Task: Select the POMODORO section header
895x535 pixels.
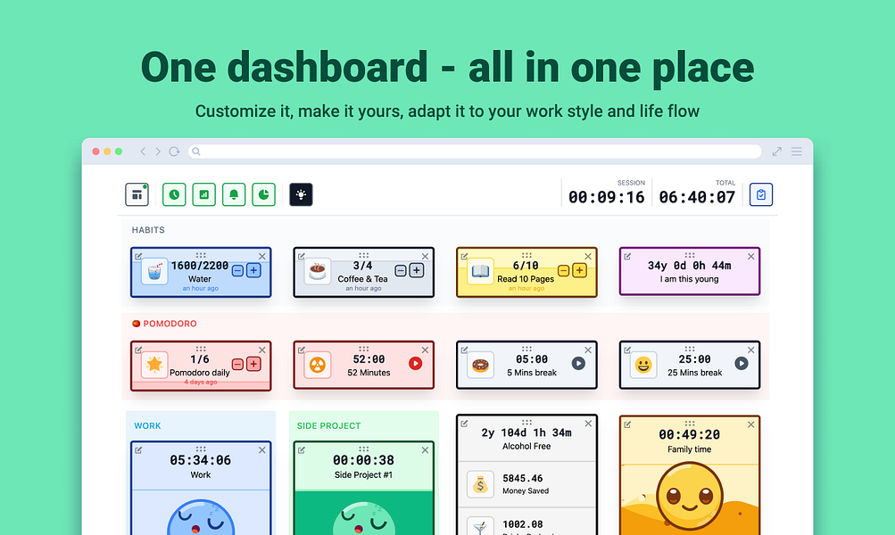Action: pyautogui.click(x=170, y=324)
